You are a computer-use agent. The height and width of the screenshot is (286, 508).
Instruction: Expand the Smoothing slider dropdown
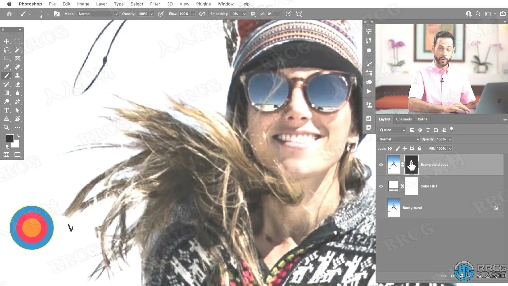click(244, 14)
